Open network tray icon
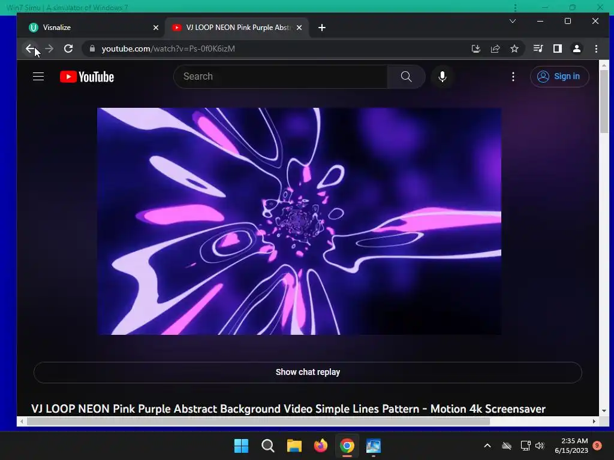Viewport: 614px width, 460px height. (525, 446)
